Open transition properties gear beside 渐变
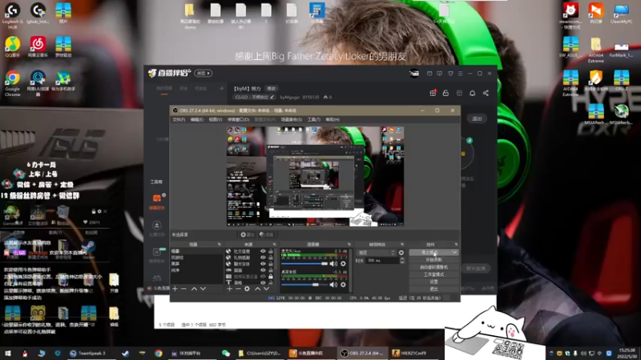Viewport: 641px width, 360px height. point(401,253)
